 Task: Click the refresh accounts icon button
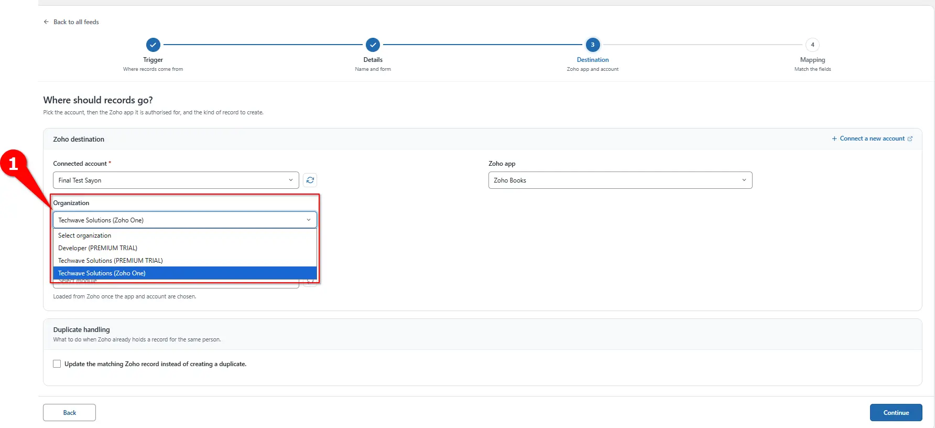(310, 180)
